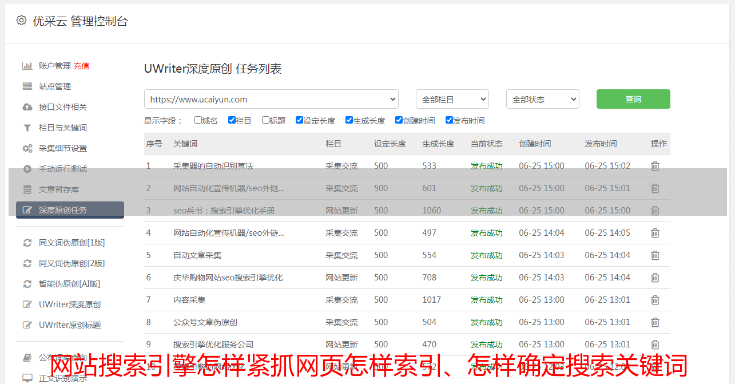Screen dimensions: 735x384
Task: Click the bar chart icon for 账户管理
Action: [27, 66]
